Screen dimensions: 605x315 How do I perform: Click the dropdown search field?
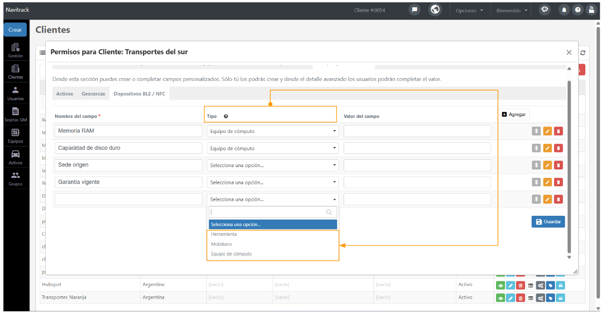point(273,212)
